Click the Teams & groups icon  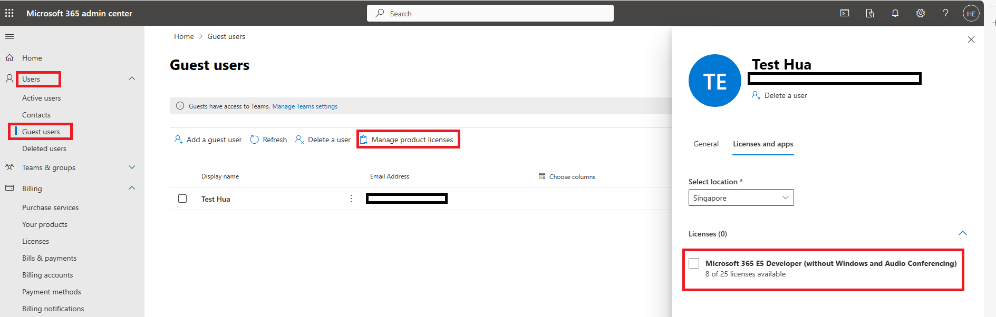pos(9,167)
